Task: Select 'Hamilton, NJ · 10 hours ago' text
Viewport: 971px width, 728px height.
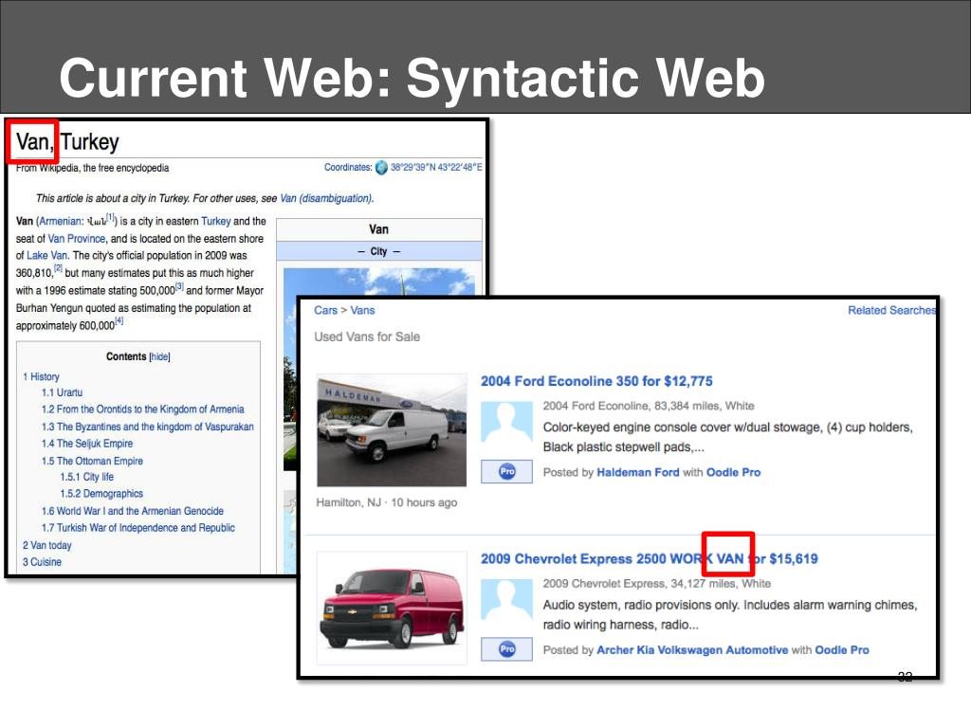Action: coord(387,502)
